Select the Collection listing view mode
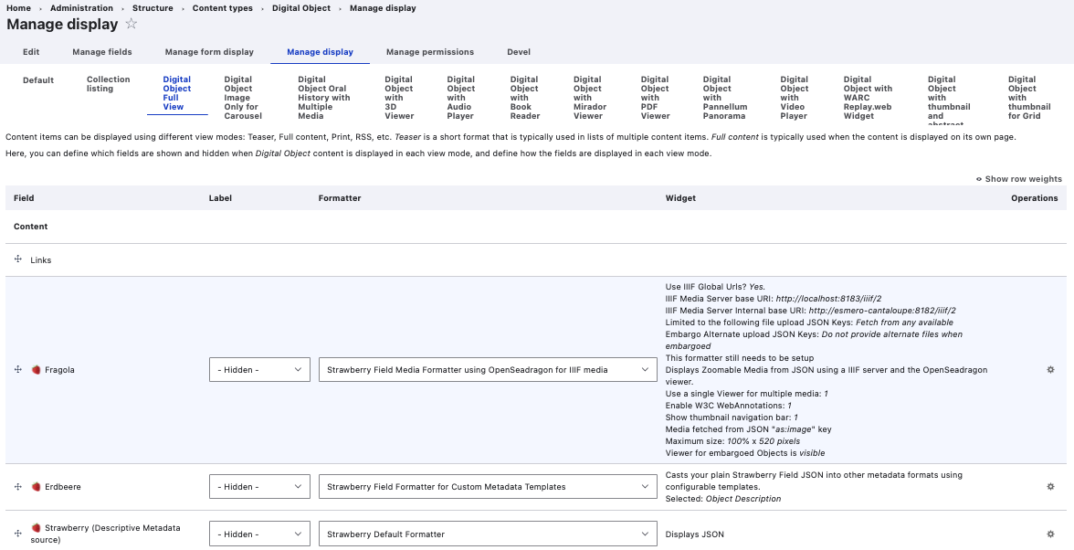The height and width of the screenshot is (550, 1074). [x=109, y=84]
